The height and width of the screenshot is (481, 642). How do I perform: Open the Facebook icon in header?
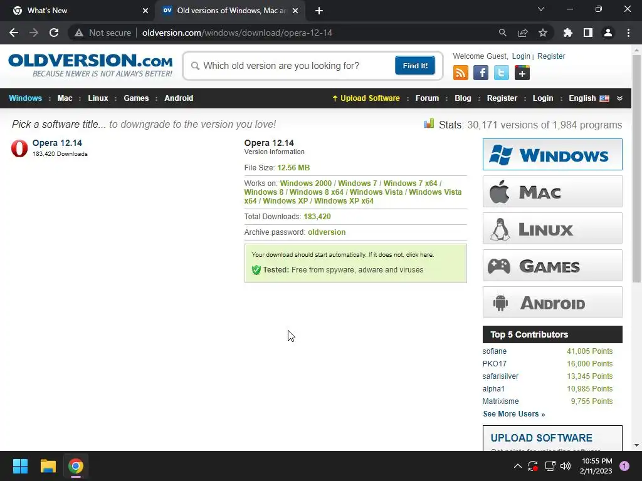[481, 73]
